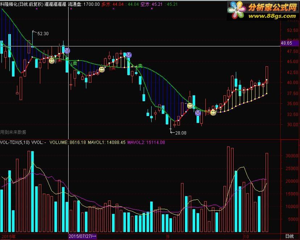Click the month 9 marker on the time axis
Viewport: 300px width, 240px height.
[x=168, y=237]
